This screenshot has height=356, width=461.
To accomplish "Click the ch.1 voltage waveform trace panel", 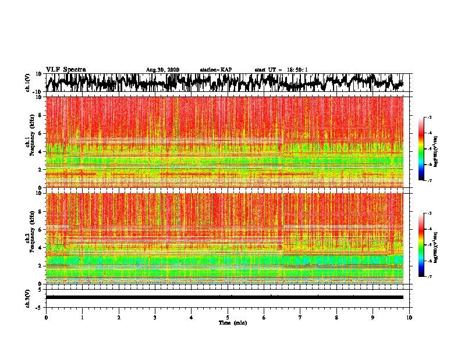I will point(228,83).
